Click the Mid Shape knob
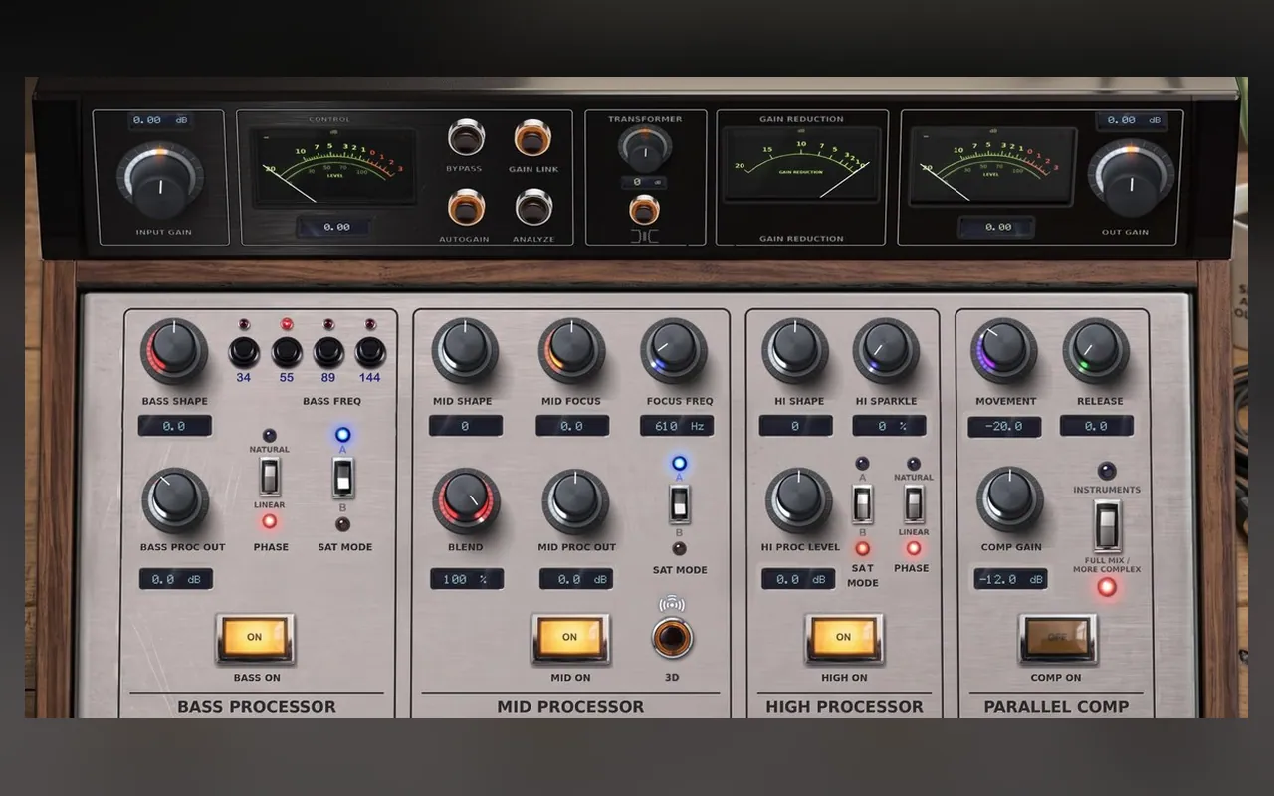Screen dimensions: 1274x796 [x=465, y=351]
